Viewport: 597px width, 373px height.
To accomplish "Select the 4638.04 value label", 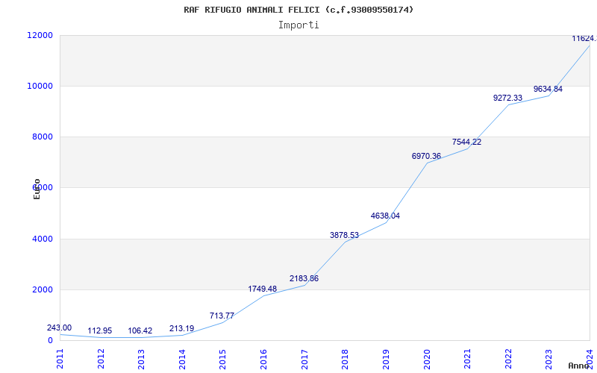I will pyautogui.click(x=385, y=216).
